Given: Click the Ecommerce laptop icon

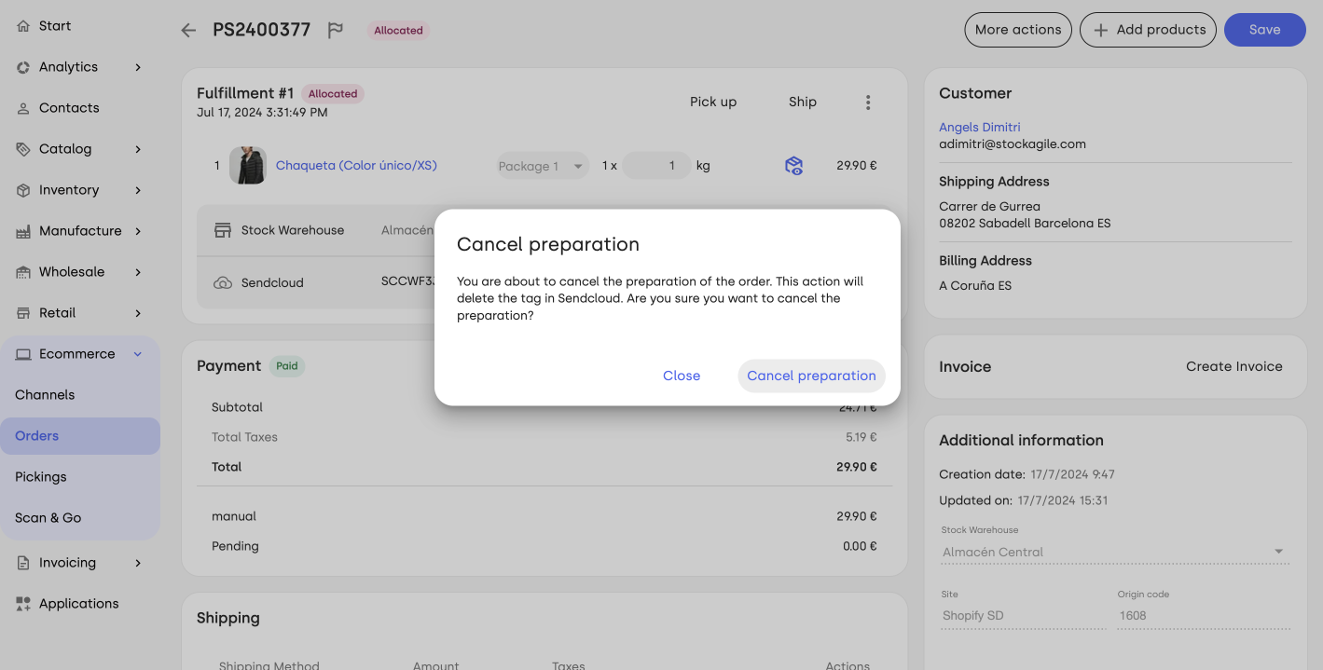Looking at the screenshot, I should (x=23, y=354).
